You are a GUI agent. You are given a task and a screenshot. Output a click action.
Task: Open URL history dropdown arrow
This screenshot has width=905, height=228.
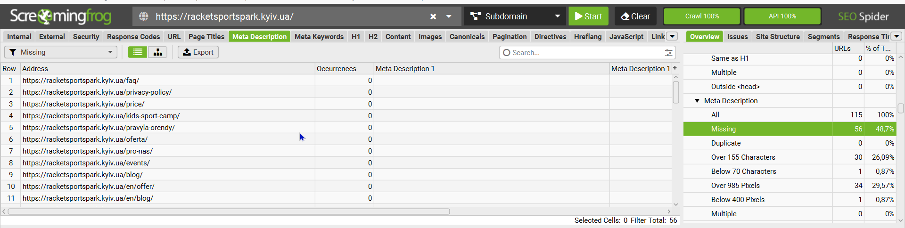(449, 16)
